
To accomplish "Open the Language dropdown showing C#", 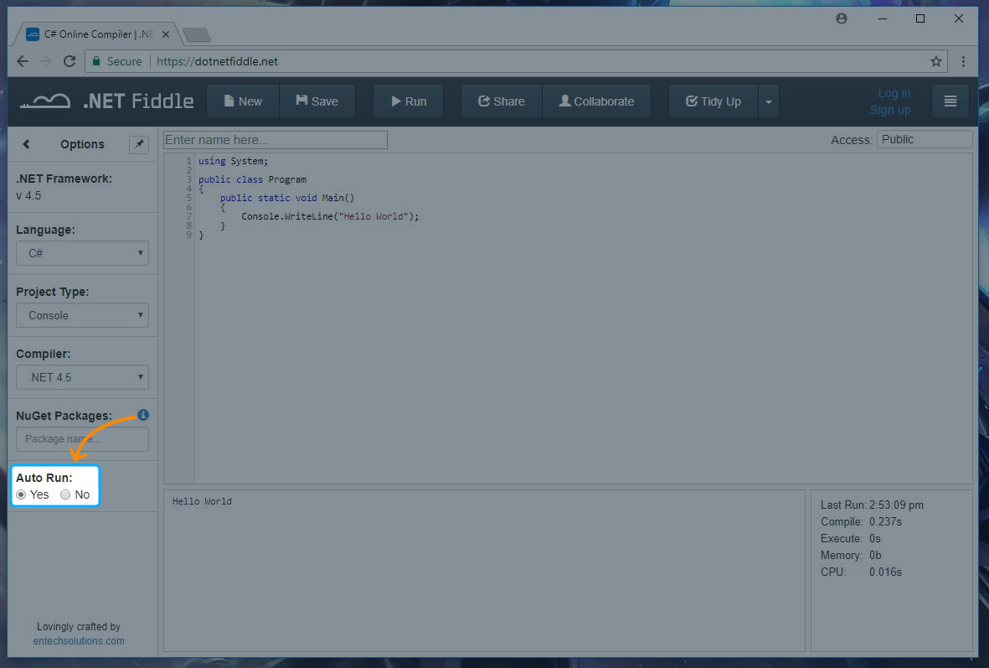I will coord(82,253).
